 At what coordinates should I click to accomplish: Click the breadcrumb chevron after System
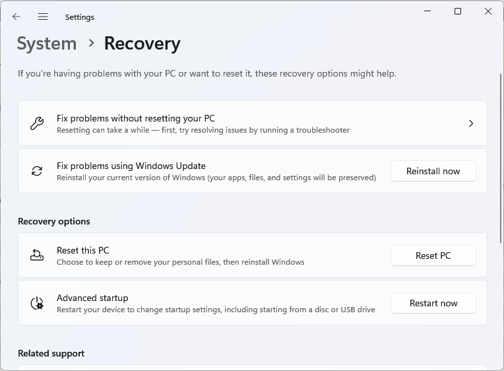point(91,44)
